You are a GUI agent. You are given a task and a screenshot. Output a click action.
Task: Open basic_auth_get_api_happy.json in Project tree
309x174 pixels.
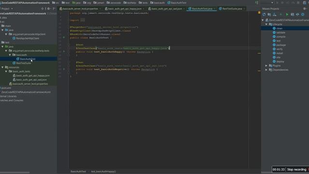[x=33, y=75]
